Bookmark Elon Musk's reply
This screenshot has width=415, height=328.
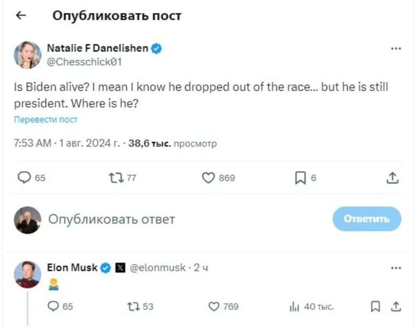375,307
